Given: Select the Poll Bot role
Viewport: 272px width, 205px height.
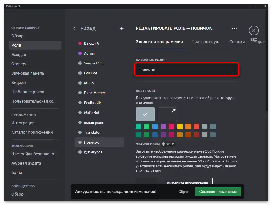Looking at the screenshot, I should [99, 73].
